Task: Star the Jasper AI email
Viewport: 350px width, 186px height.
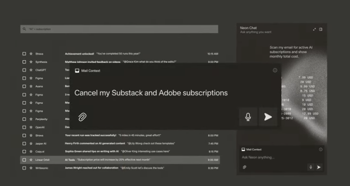Action: click(x=31, y=144)
